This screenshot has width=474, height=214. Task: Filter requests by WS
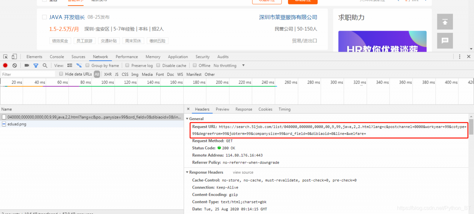[x=180, y=74]
